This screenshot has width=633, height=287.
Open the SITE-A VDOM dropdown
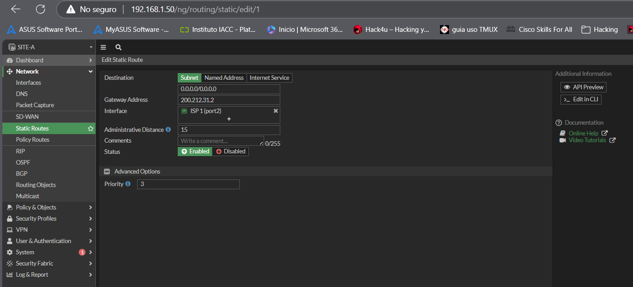point(49,47)
